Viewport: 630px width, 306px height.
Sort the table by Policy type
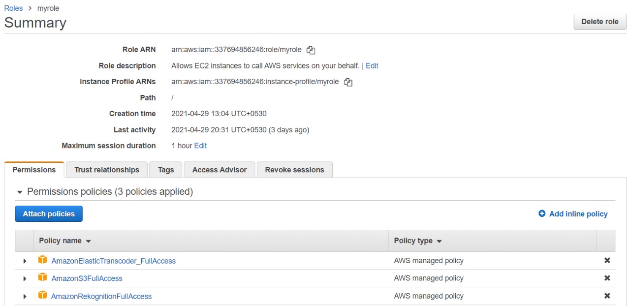(x=418, y=241)
